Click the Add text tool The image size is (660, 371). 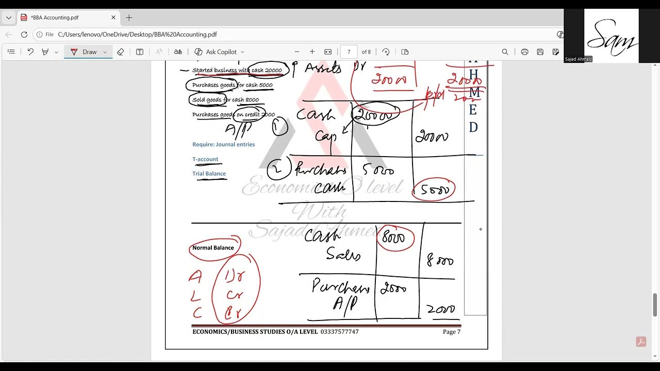(x=140, y=52)
